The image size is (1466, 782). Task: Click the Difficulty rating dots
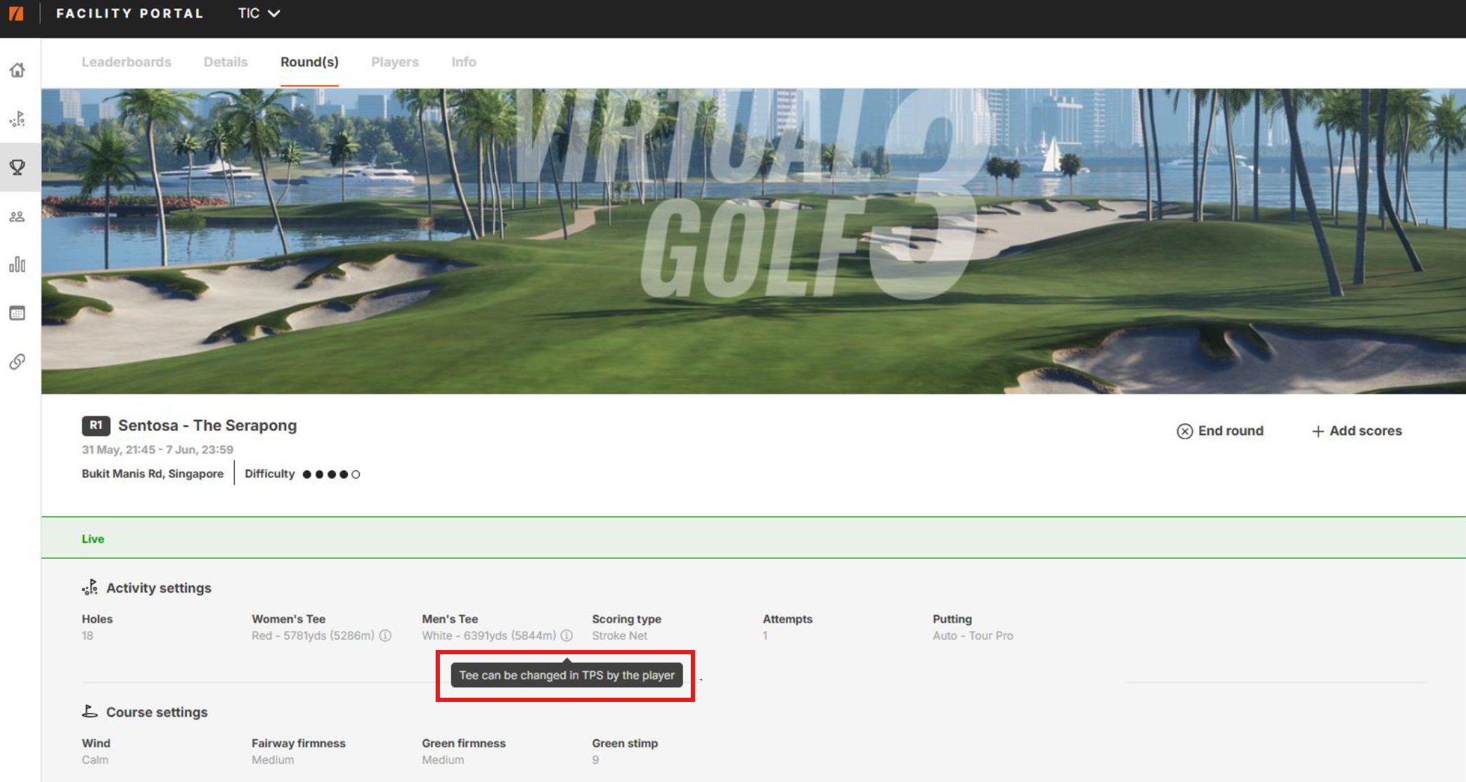pyautogui.click(x=331, y=475)
